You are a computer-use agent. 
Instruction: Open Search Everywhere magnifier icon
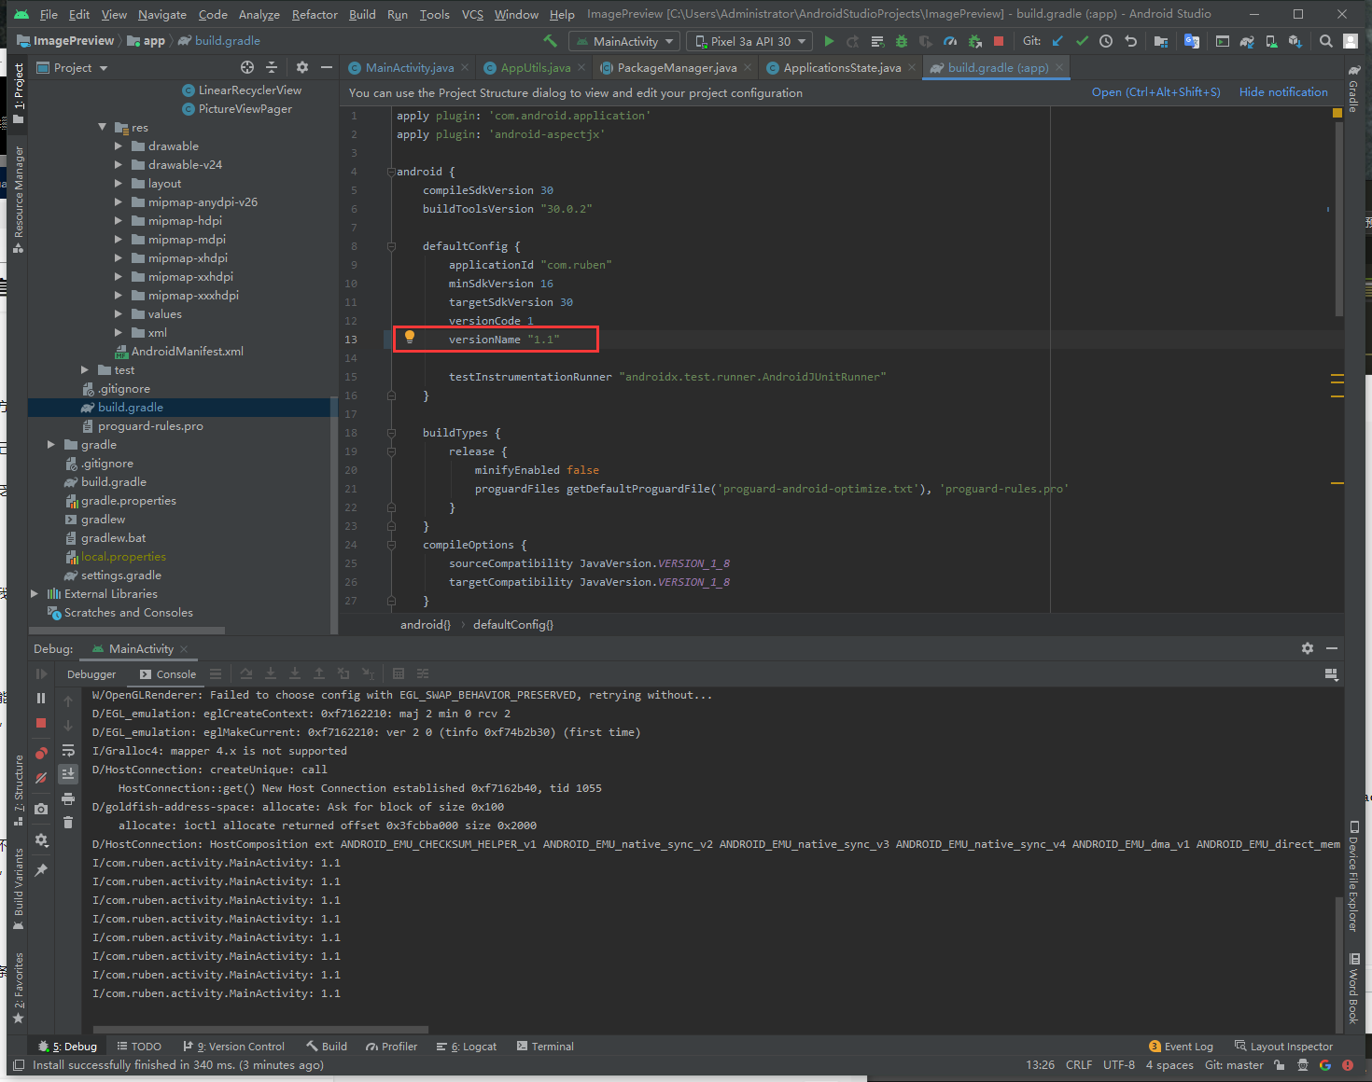pos(1325,41)
